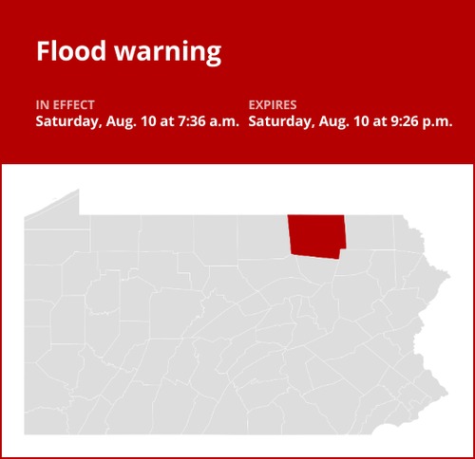Click the word "warning" in the title

point(167,52)
